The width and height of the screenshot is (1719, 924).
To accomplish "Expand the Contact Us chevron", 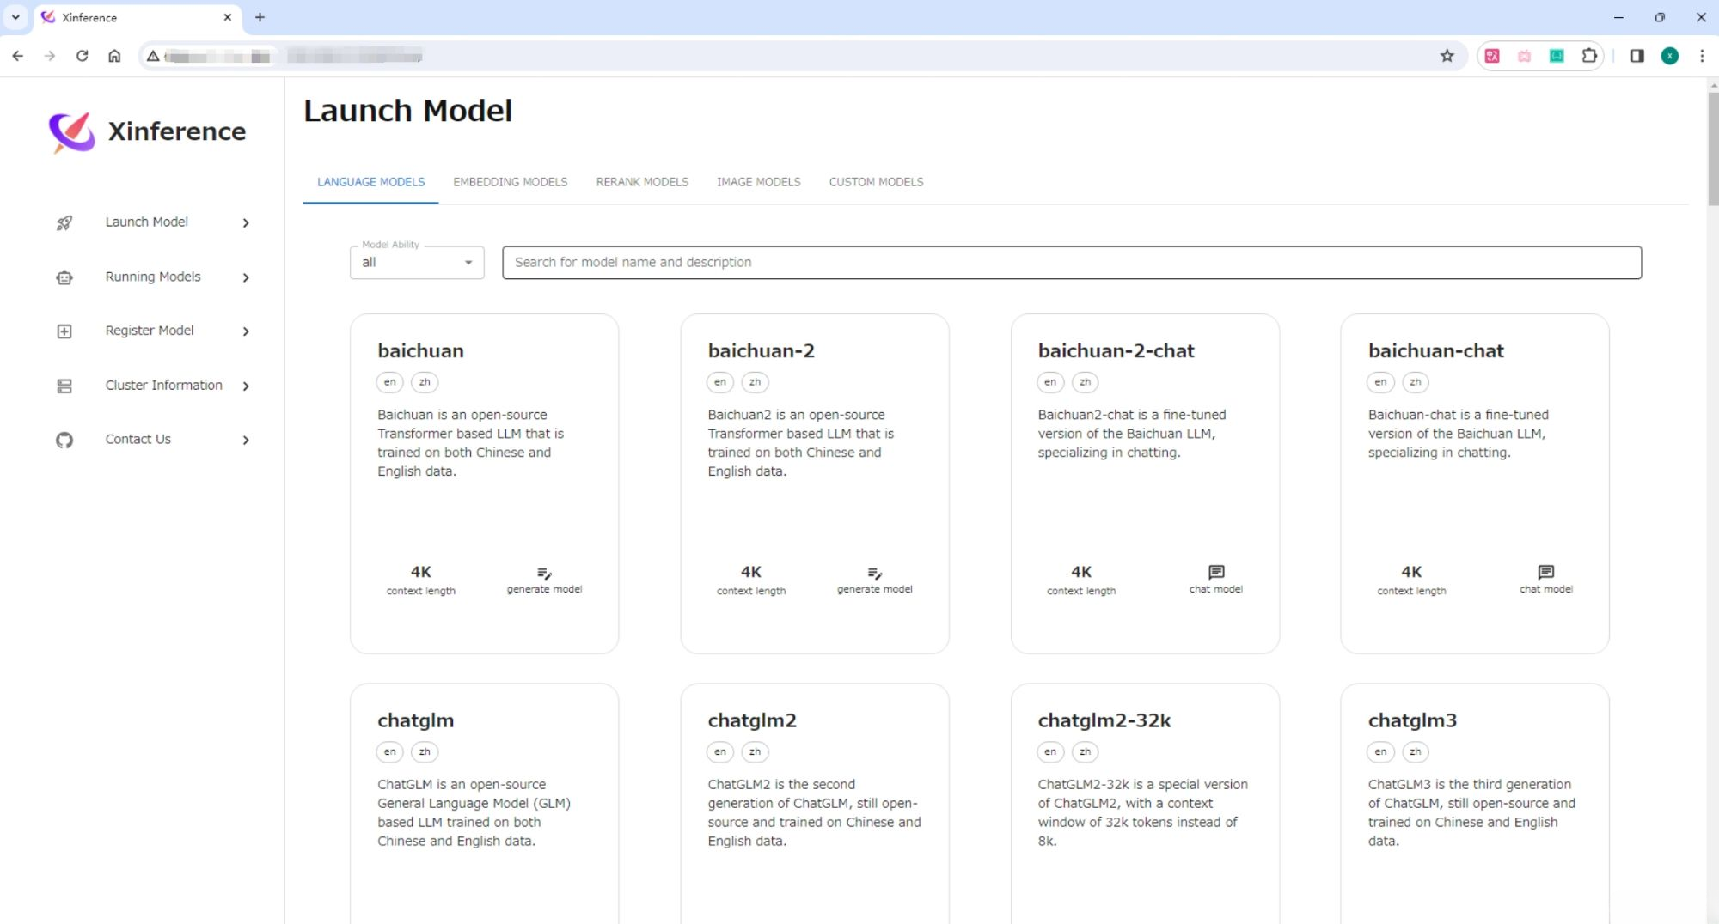I will [246, 441].
